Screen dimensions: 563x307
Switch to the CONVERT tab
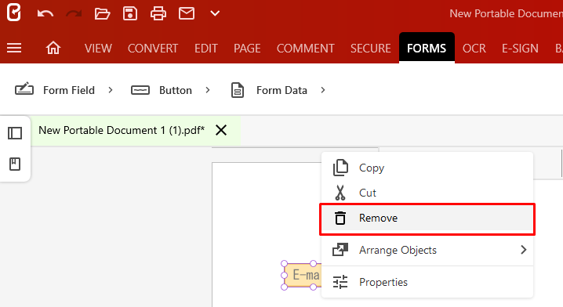pos(153,48)
